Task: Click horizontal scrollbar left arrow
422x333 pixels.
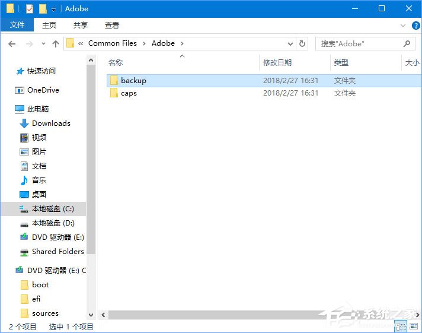Action: 103,315
